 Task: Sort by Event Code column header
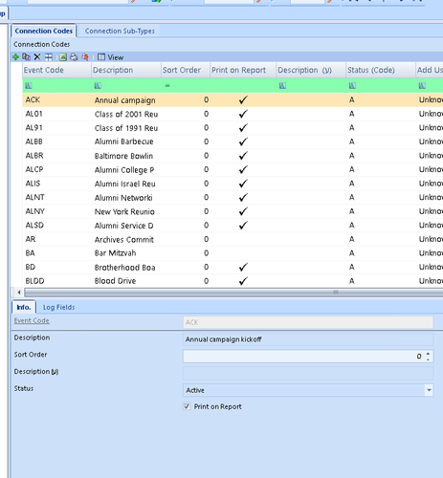(56, 70)
